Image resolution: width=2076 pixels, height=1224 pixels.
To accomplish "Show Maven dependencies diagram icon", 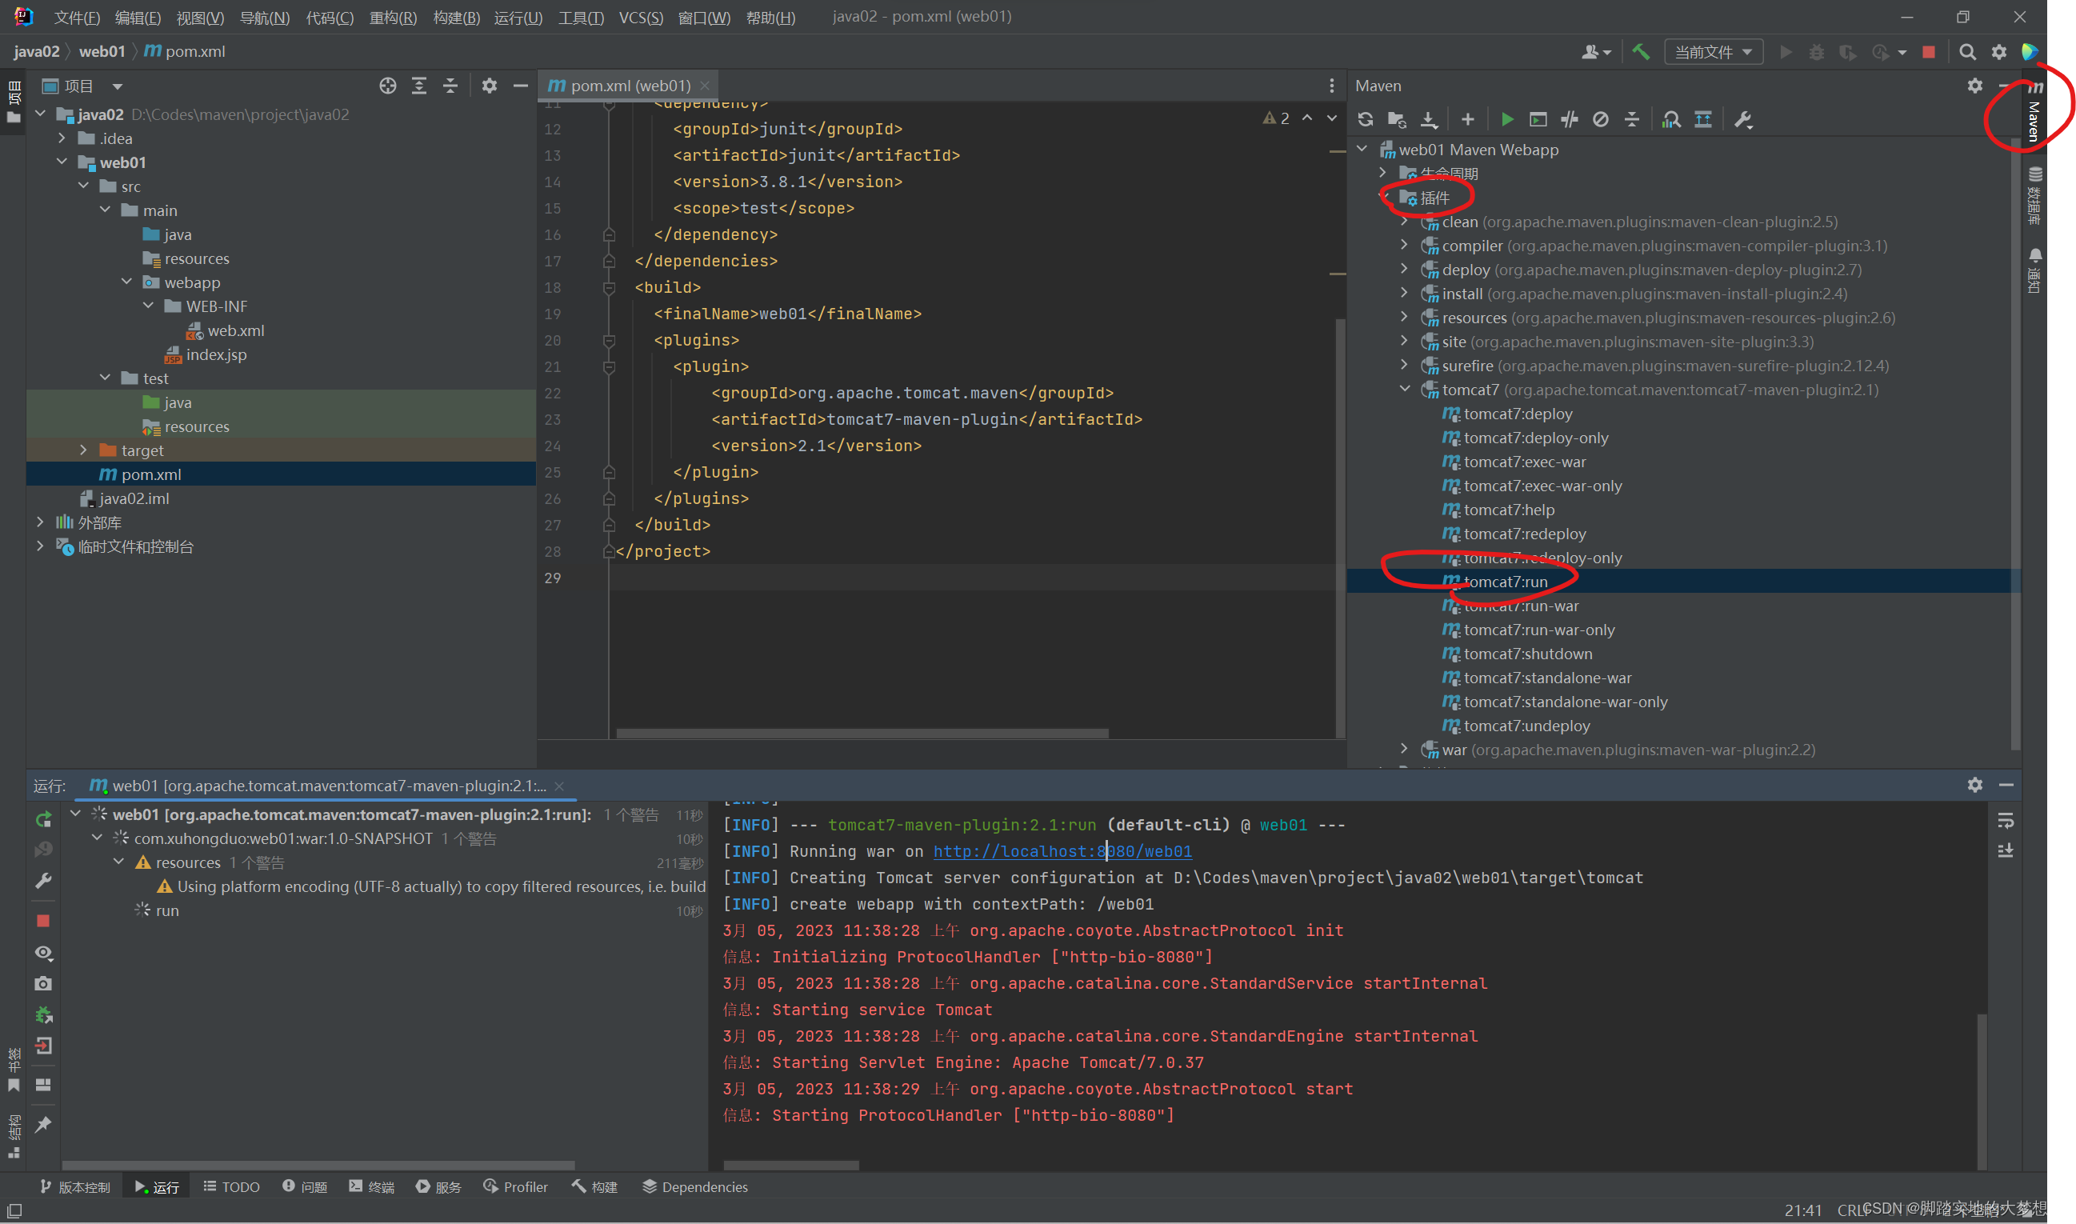I will pos(1703,119).
